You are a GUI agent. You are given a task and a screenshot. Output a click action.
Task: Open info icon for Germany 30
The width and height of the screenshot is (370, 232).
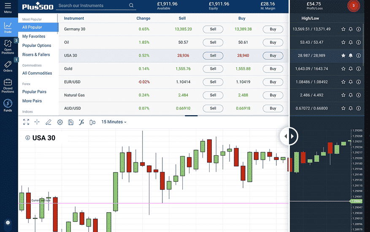coord(359,29)
